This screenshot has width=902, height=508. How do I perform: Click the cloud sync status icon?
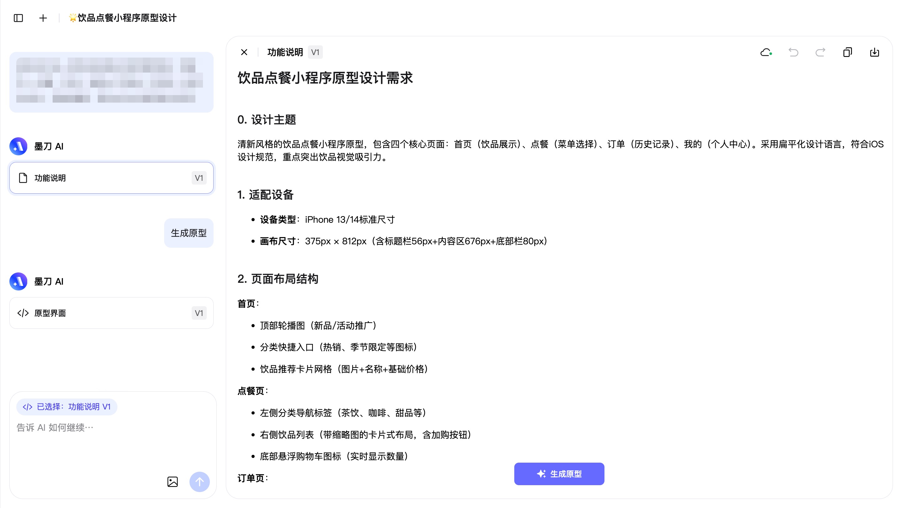point(766,53)
